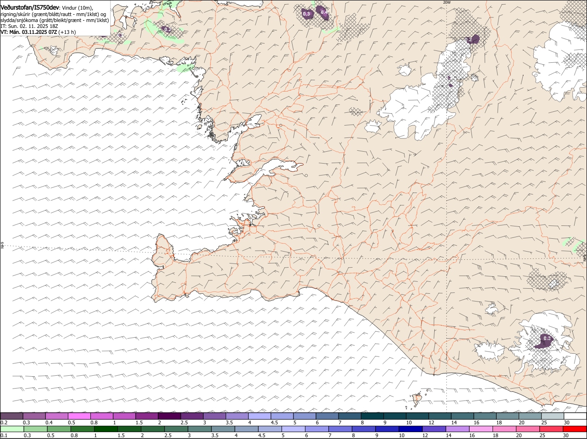The image size is (587, 439).
Task: Click the Veðurstofan/IS750dev title text
Action: [30, 7]
